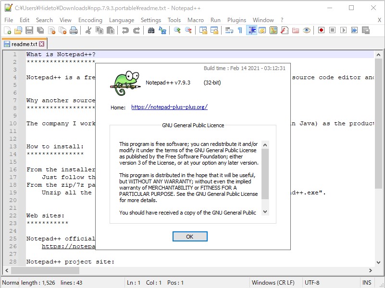Image resolution: width=385 pixels, height=288 pixels.
Task: Open the Plugins menu
Action: tap(236, 20)
